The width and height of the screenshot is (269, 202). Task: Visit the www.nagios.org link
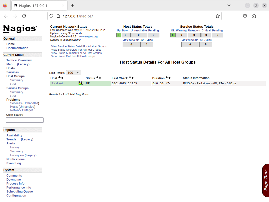[88, 36]
